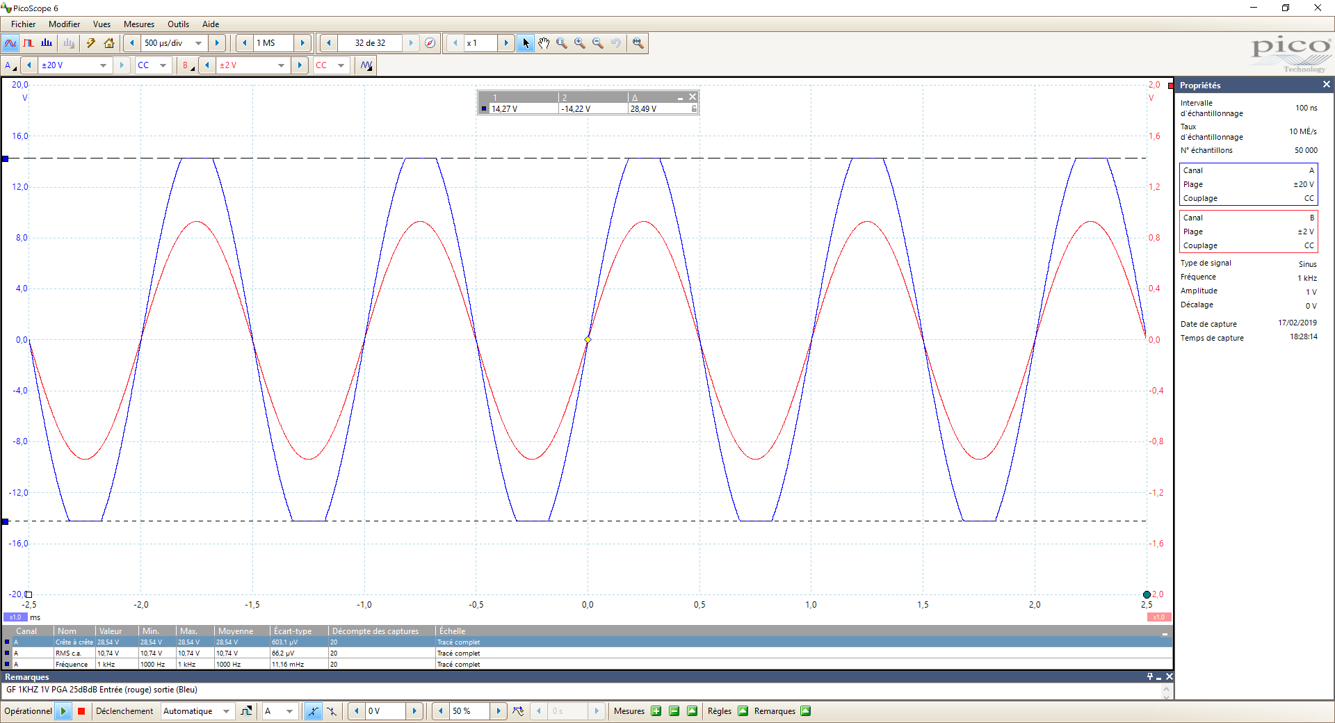
Task: Pin the Remarques panel
Action: (1150, 676)
